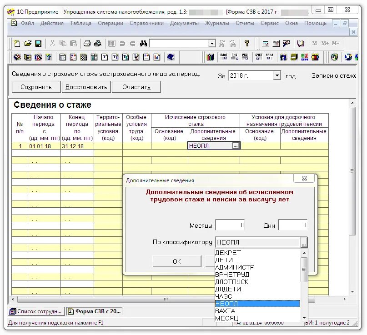Image resolution: width=367 pixels, height=335 pixels.
Task: Open print preview with the printer-magnifier icon
Action: pyautogui.click(x=98, y=44)
